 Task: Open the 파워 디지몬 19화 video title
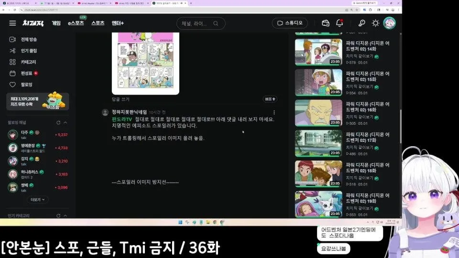[367, 198]
